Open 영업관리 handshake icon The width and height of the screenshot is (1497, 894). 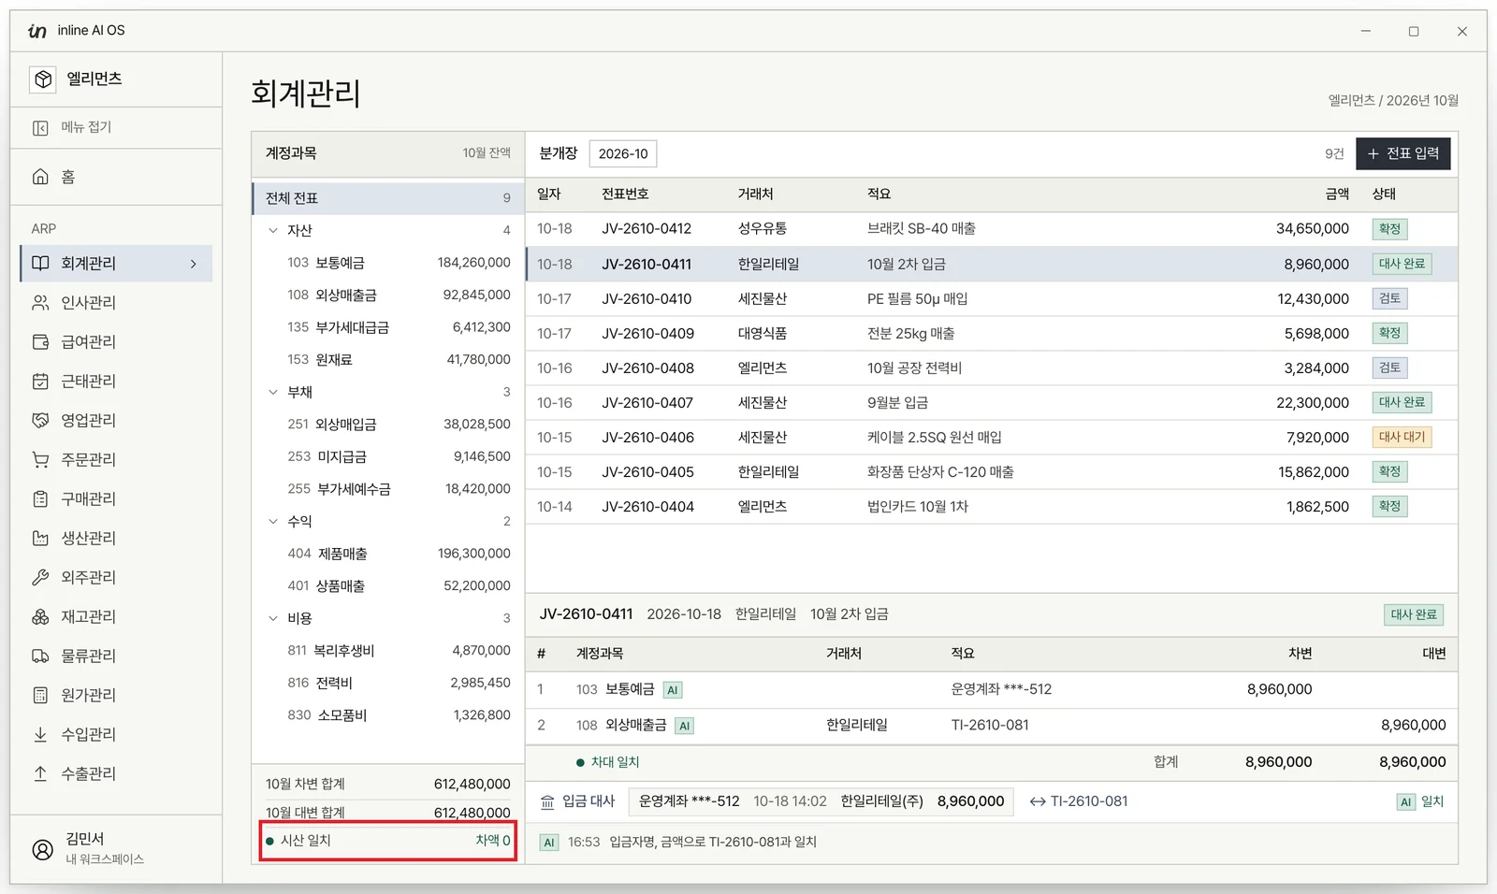(x=40, y=421)
